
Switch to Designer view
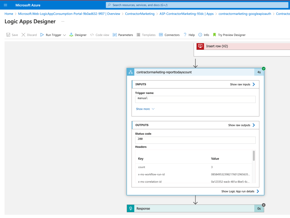tap(81, 35)
